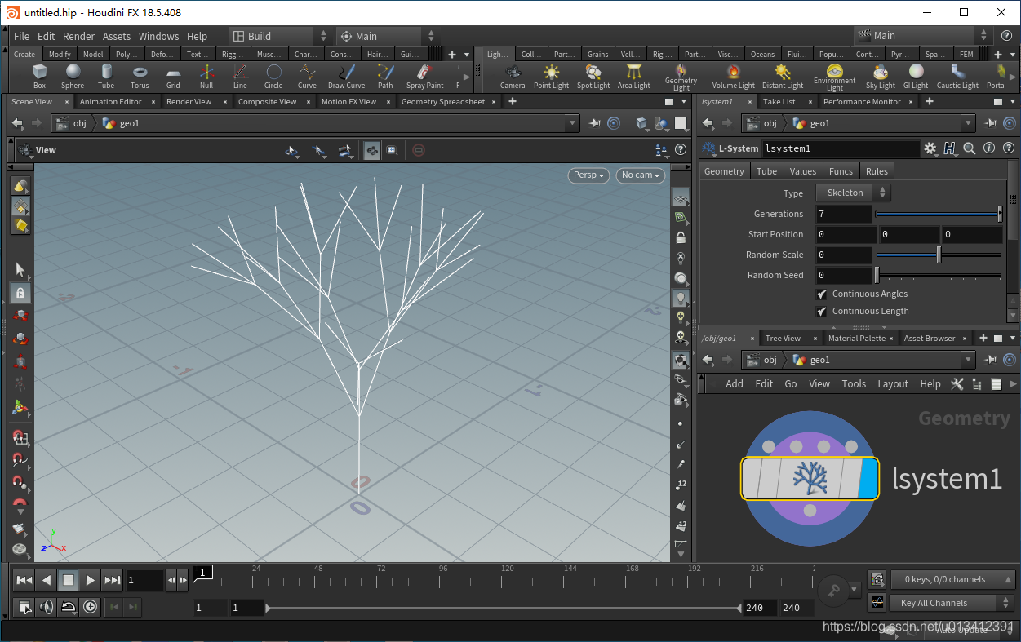Open the Type Skeleton dropdown
This screenshot has width=1021, height=642.
pyautogui.click(x=853, y=193)
